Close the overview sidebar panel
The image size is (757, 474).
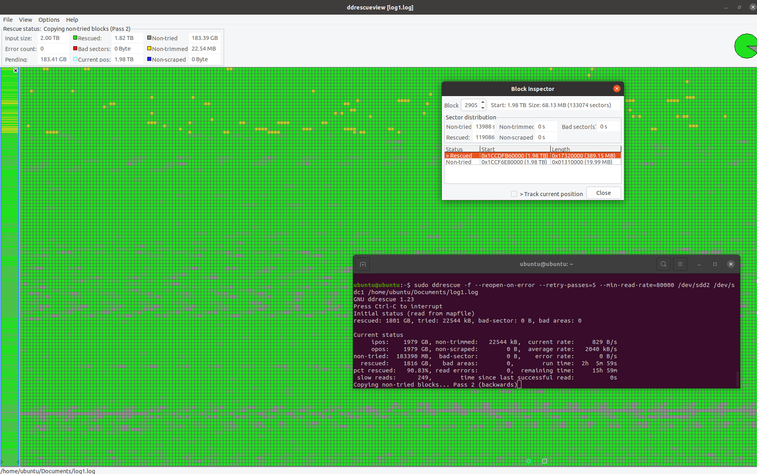pyautogui.click(x=15, y=70)
